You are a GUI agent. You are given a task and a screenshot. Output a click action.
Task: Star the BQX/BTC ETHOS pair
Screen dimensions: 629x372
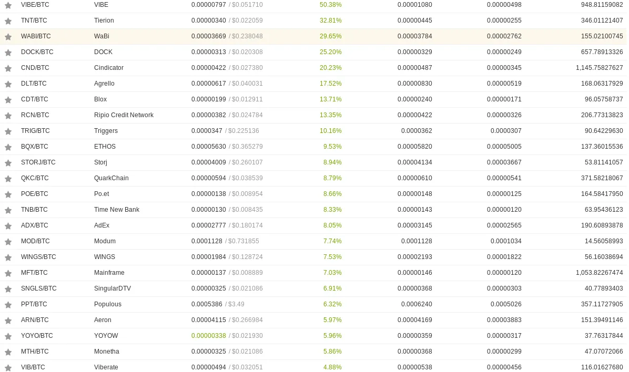pos(8,147)
